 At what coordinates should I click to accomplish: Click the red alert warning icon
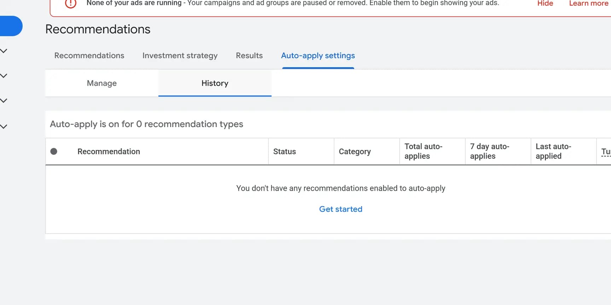coord(71,4)
